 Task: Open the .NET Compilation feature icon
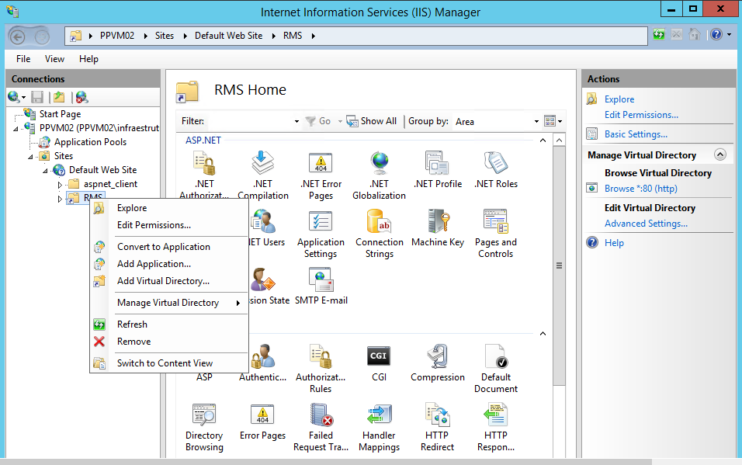pos(262,163)
